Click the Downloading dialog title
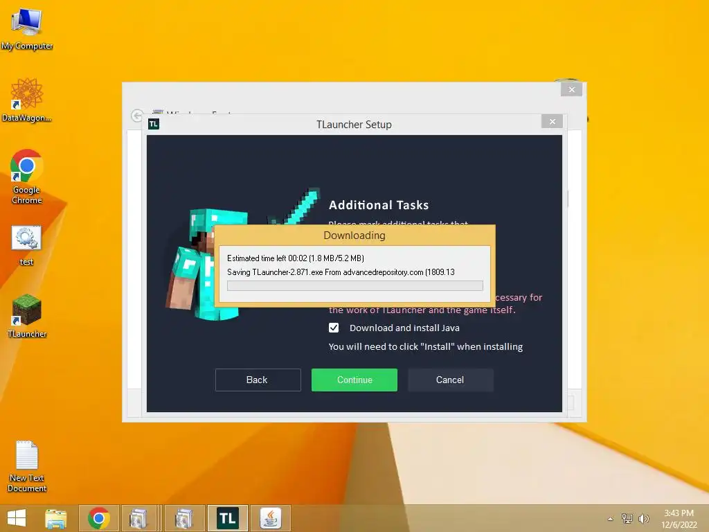The height and width of the screenshot is (532, 709). (x=354, y=236)
